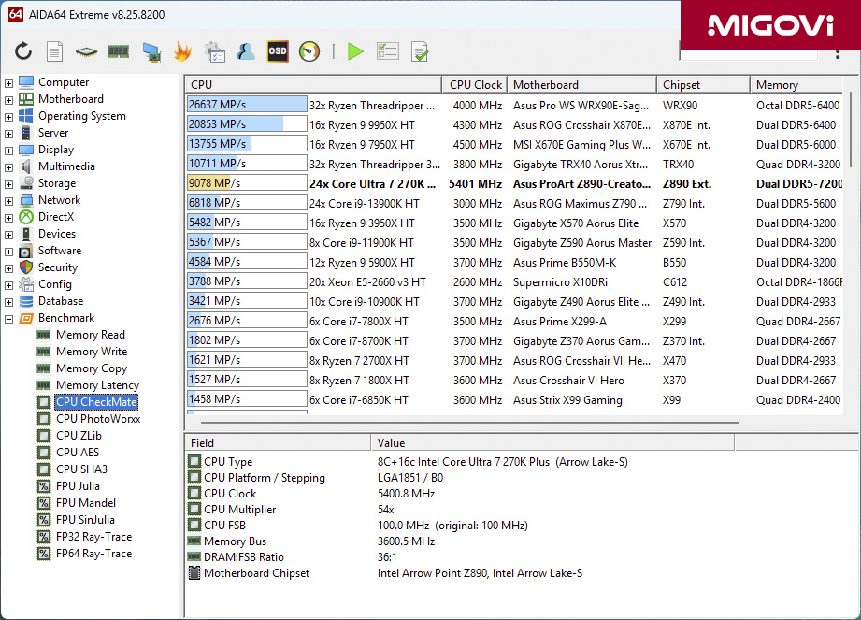Open the Report wizard document icon
The image size is (861, 620).
pyautogui.click(x=53, y=51)
